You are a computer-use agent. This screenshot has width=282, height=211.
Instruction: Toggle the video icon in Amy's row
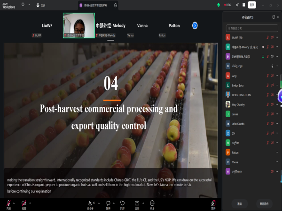point(272,75)
